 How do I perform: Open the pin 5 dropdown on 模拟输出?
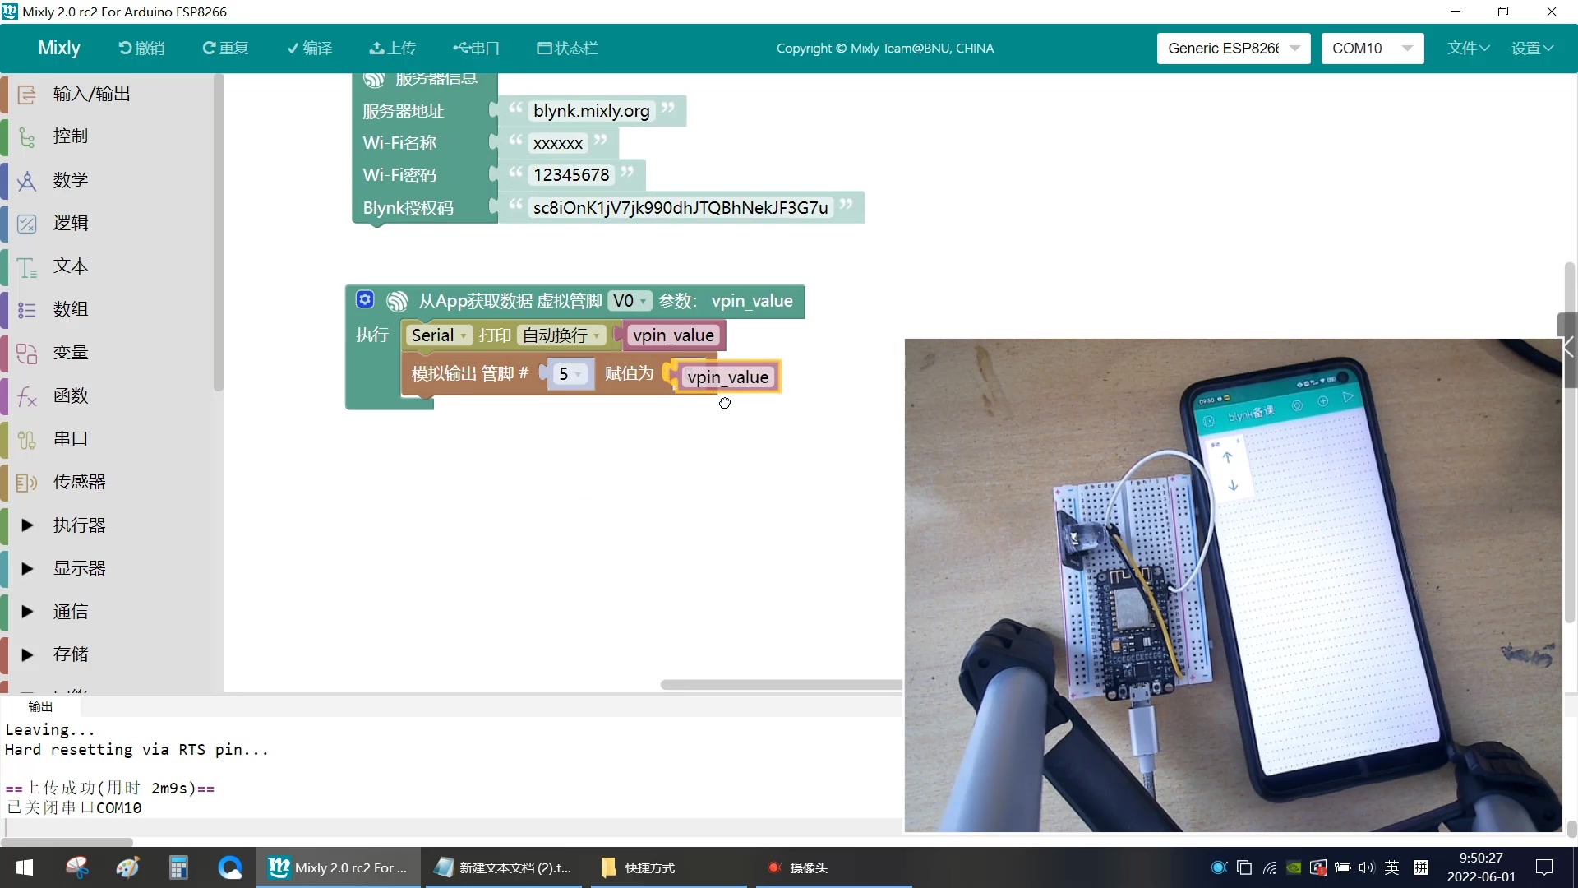coord(570,374)
